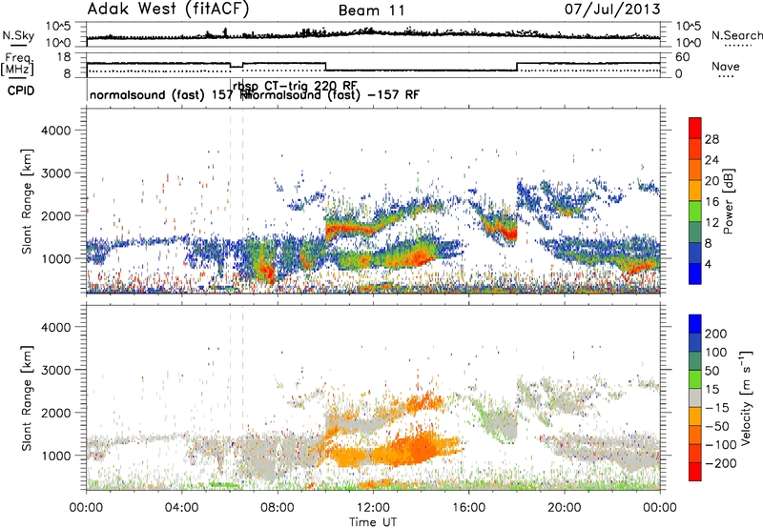763x528 pixels.
Task: Click the 'Slant Range [km]' label of power panel
Action: pos(27,201)
